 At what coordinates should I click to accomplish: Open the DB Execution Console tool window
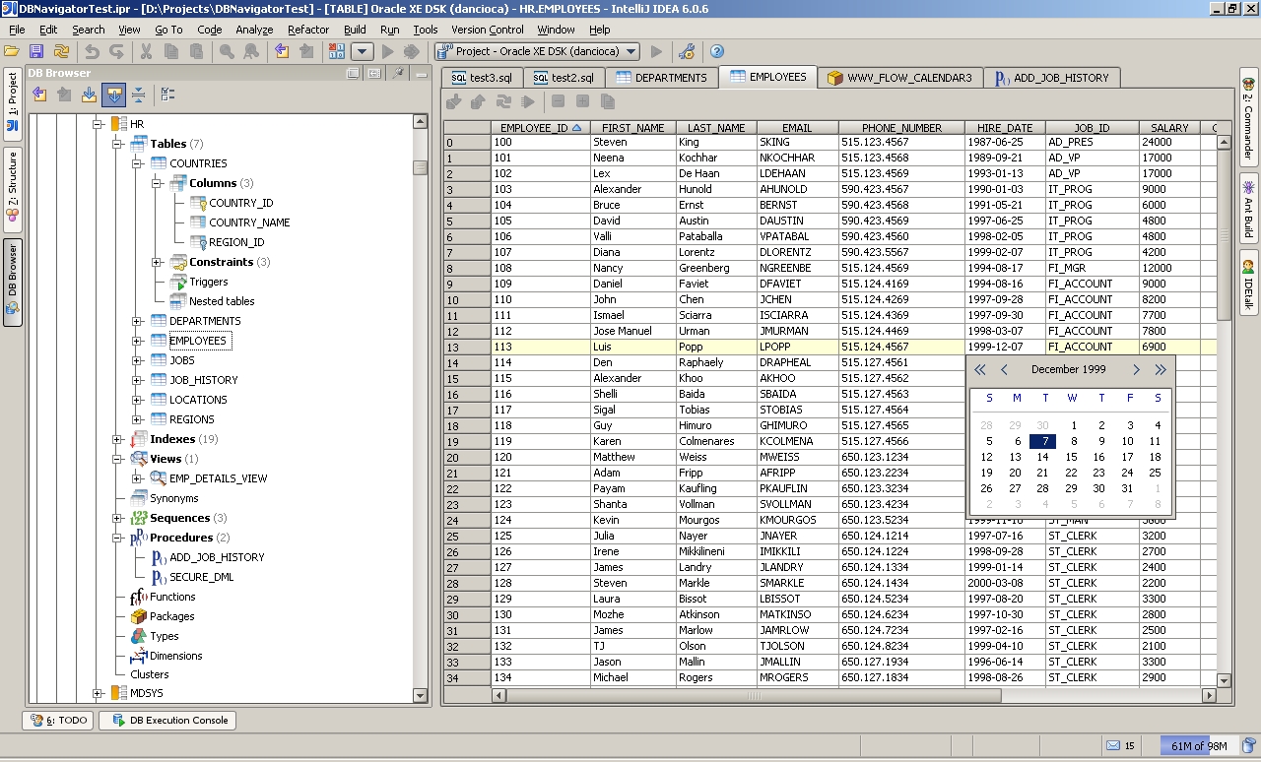click(x=167, y=721)
